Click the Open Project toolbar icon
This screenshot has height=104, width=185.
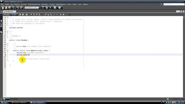point(10,8)
